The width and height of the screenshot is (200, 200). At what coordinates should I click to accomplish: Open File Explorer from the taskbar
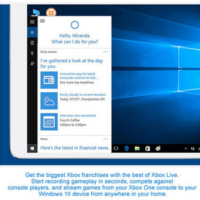tap(137, 148)
